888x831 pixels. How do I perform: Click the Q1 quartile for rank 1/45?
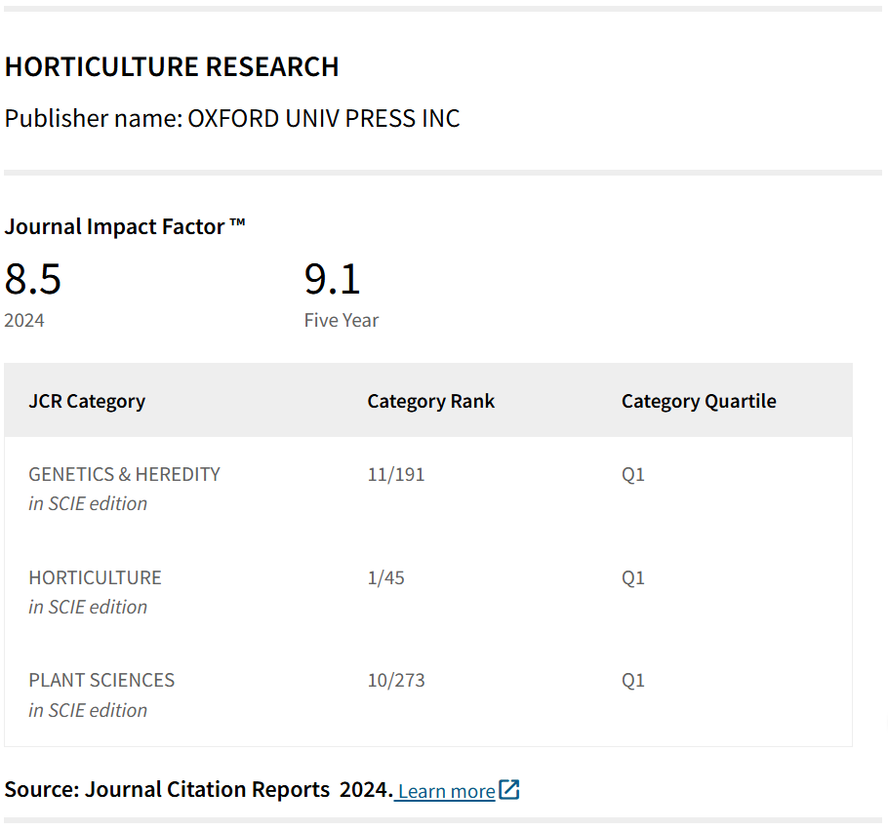(x=633, y=577)
